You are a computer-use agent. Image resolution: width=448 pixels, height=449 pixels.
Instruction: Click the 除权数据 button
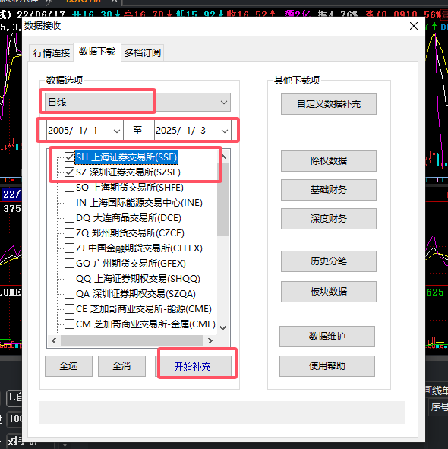(x=329, y=160)
